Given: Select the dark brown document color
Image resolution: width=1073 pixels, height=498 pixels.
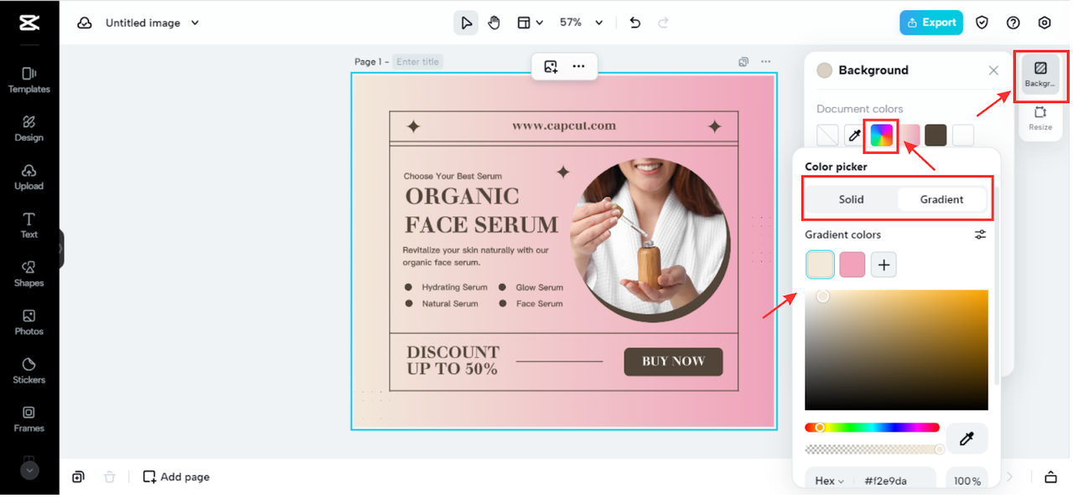Looking at the screenshot, I should point(936,135).
